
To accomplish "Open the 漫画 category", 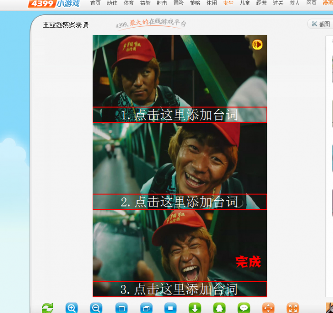I will click(328, 3).
